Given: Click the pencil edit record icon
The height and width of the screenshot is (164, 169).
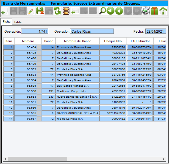Looking at the screenshot, I should pyautogui.click(x=31, y=11).
